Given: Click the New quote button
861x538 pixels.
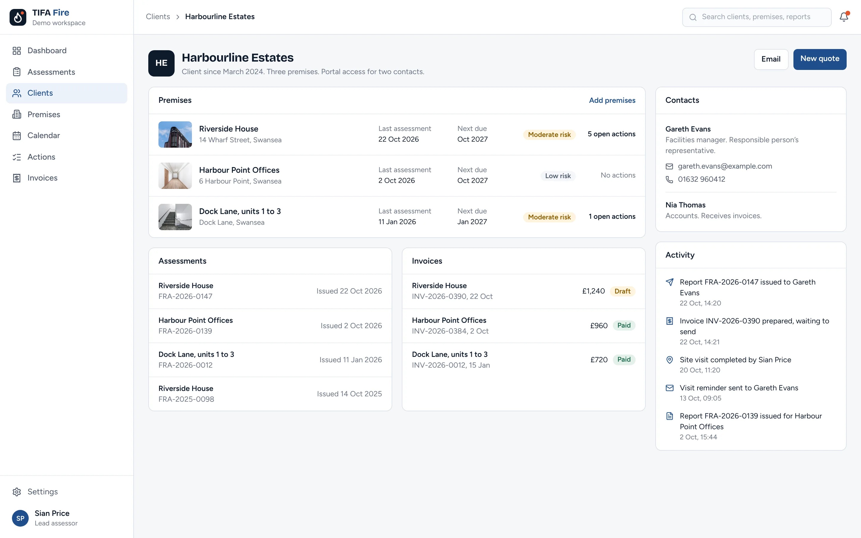Looking at the screenshot, I should [820, 59].
